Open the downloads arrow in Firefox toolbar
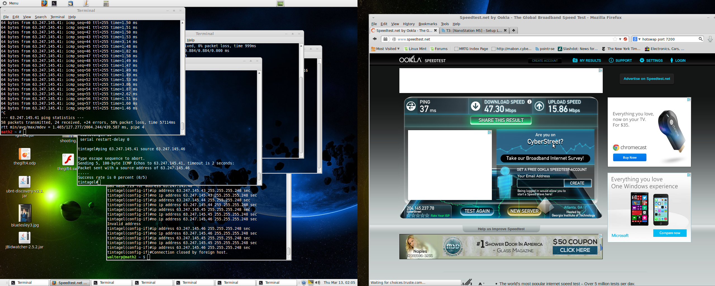The width and height of the screenshot is (715, 286). click(710, 39)
